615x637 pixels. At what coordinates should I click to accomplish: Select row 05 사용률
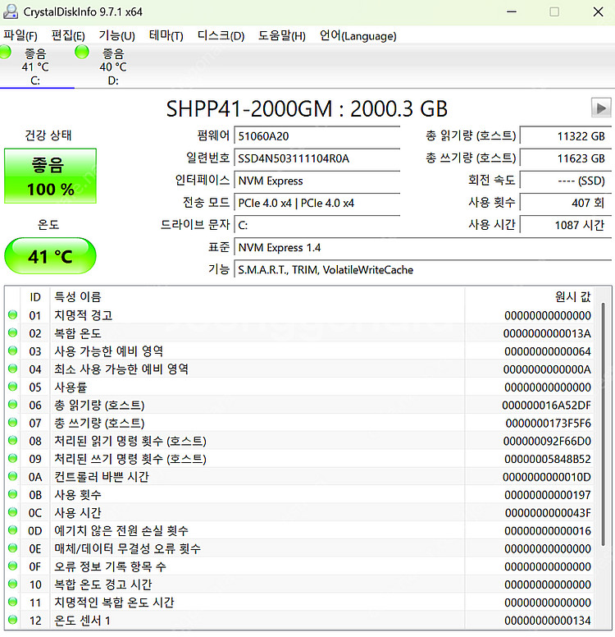[x=299, y=387]
